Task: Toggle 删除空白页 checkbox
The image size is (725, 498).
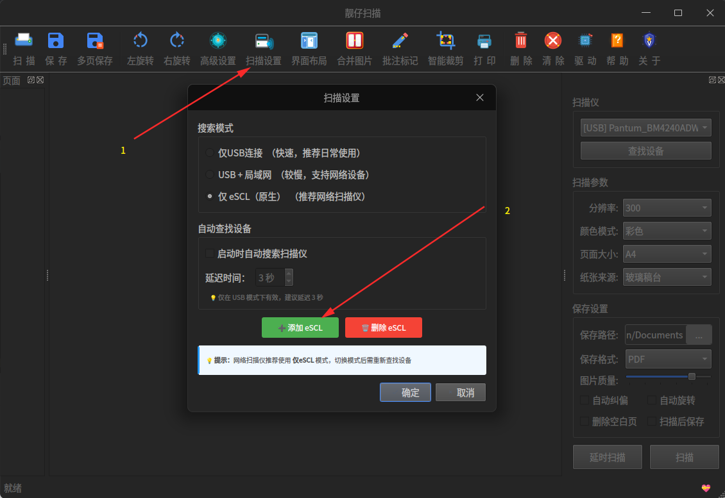Action: [585, 421]
